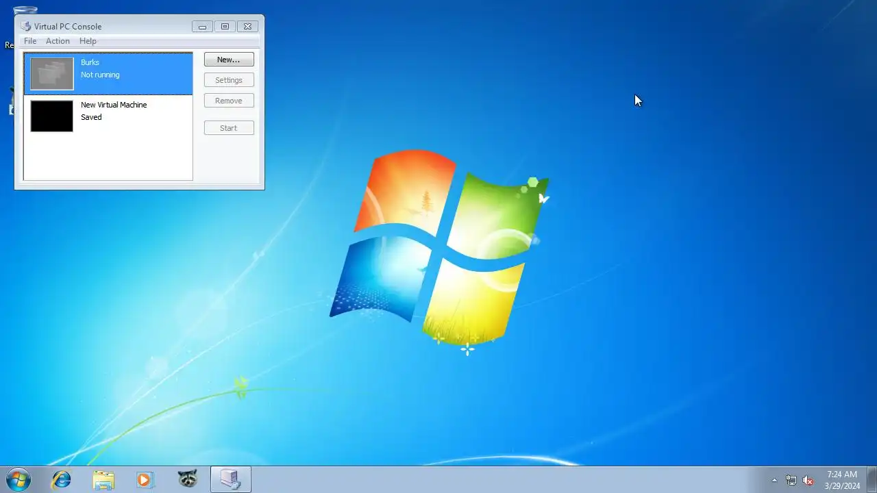Image resolution: width=877 pixels, height=493 pixels.
Task: Open the File menu in Virtual PC Console
Action: pyautogui.click(x=30, y=41)
